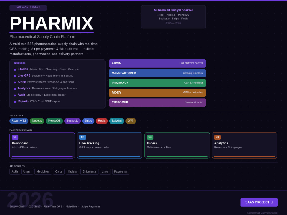Click the Stripe tech pill
Viewport: 287px width, 215px height.
coord(88,121)
